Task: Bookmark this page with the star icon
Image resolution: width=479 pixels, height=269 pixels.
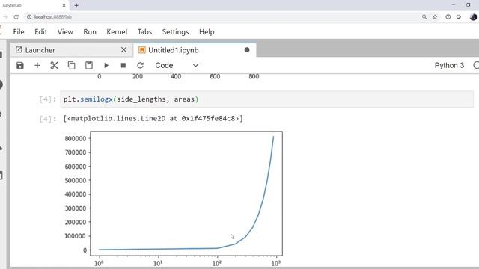Action: point(435,16)
